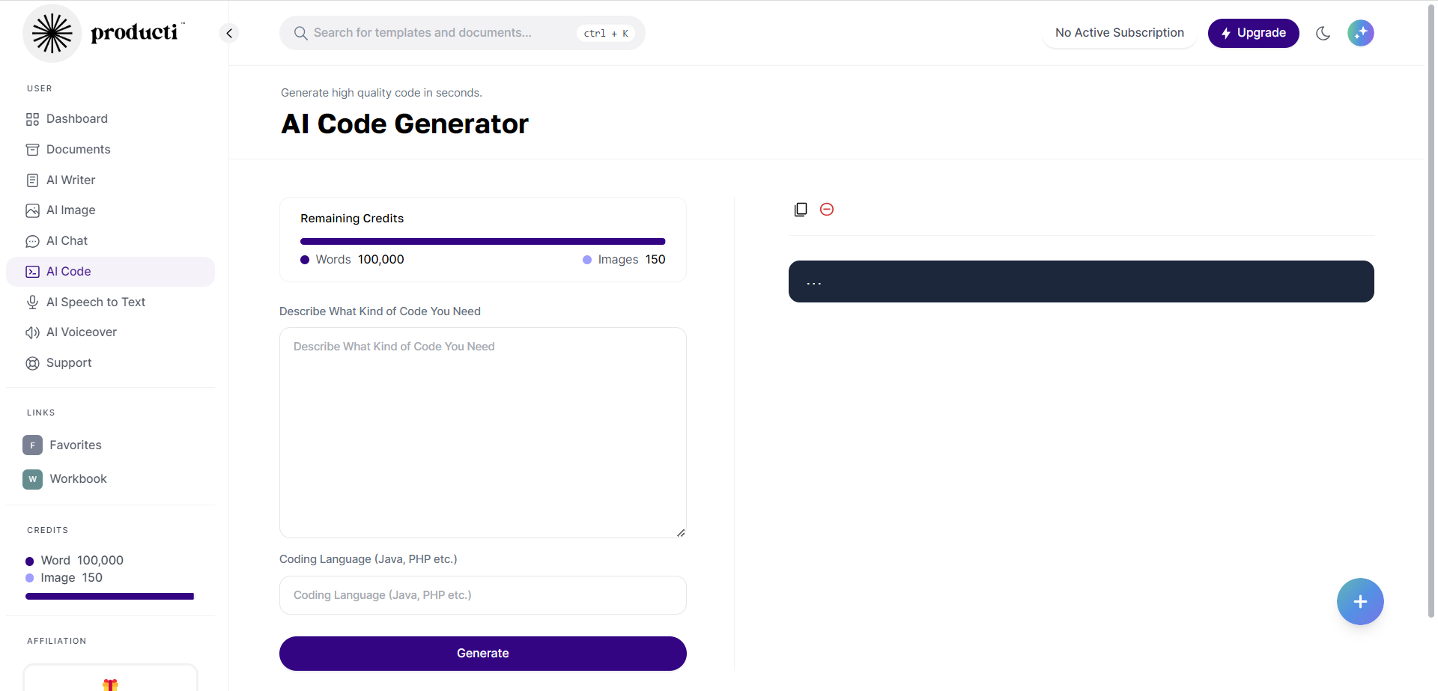Click the red remove output icon

[827, 210]
